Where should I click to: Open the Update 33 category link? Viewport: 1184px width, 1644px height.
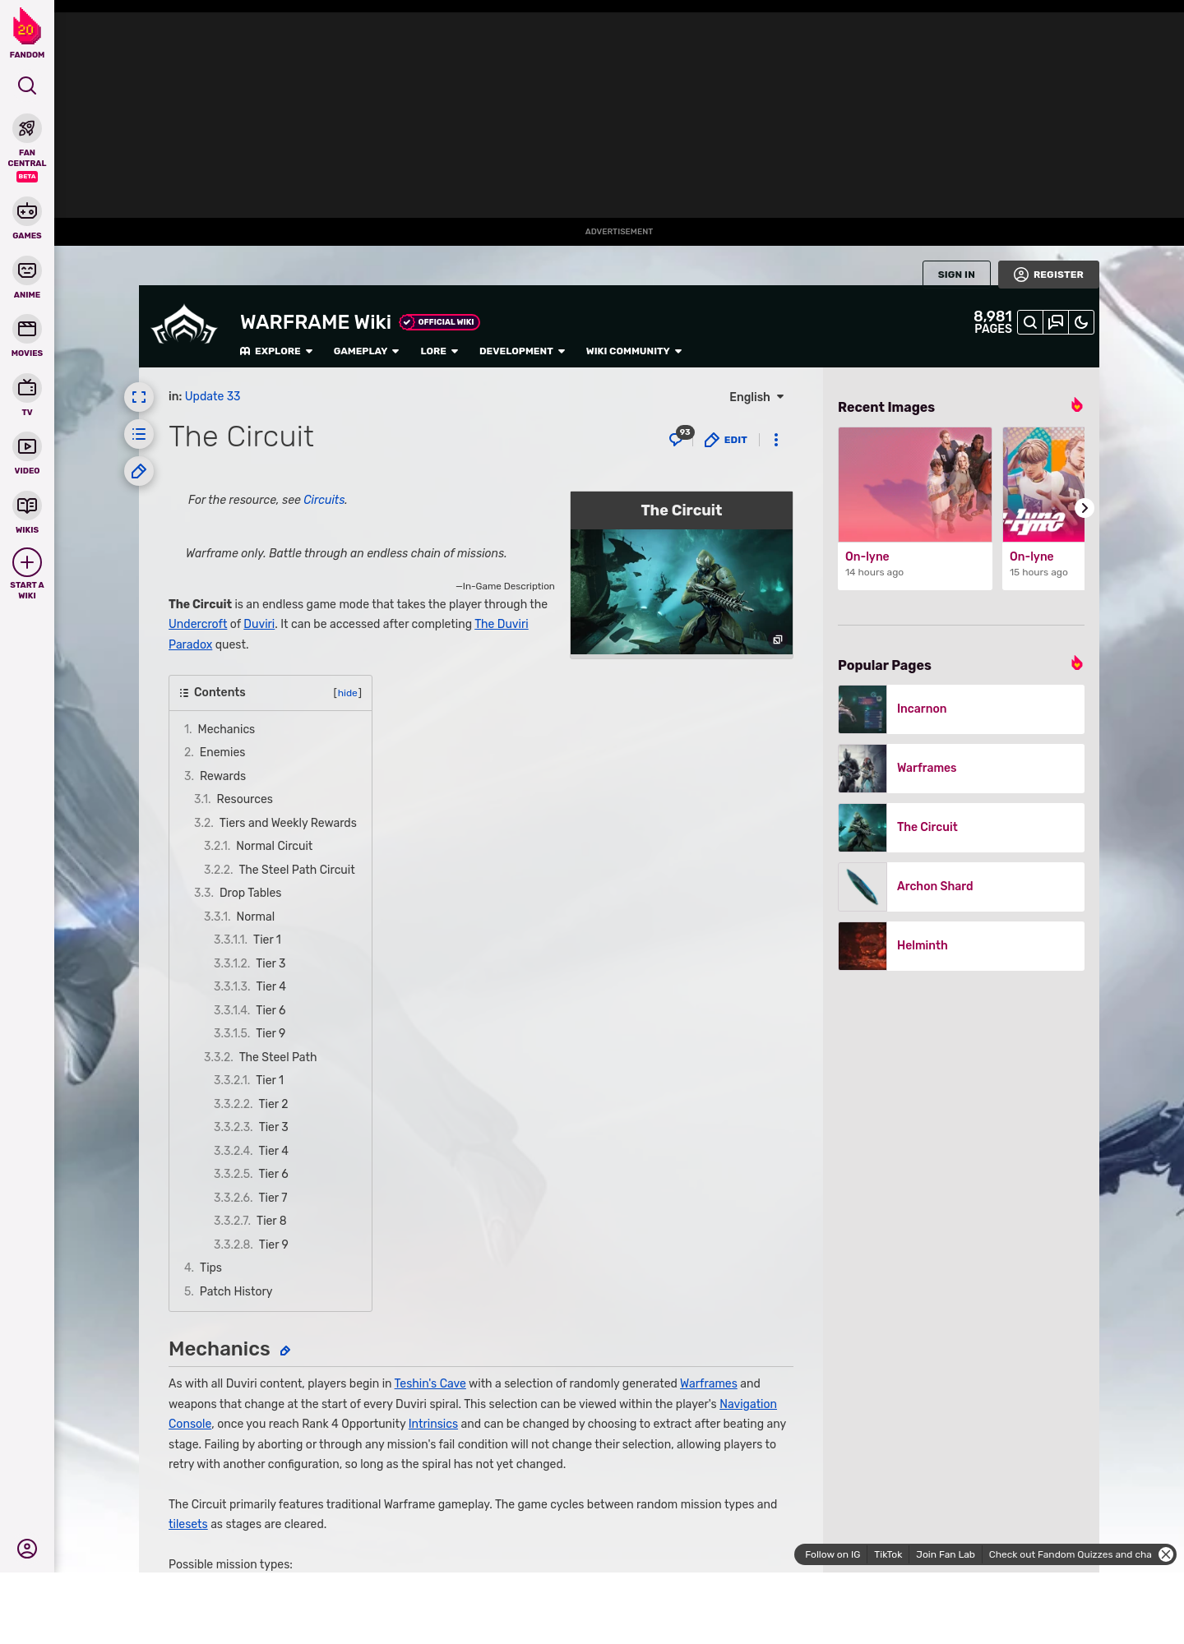pos(212,396)
